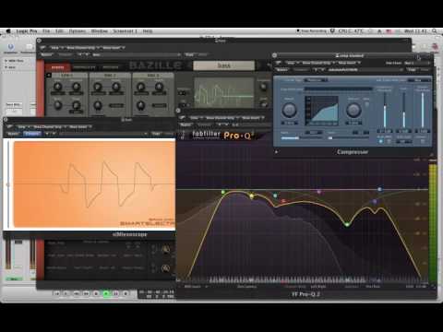Image resolution: width=443 pixels, height=332 pixels.
Task: Select the red EQ band node
Action: click(x=283, y=201)
